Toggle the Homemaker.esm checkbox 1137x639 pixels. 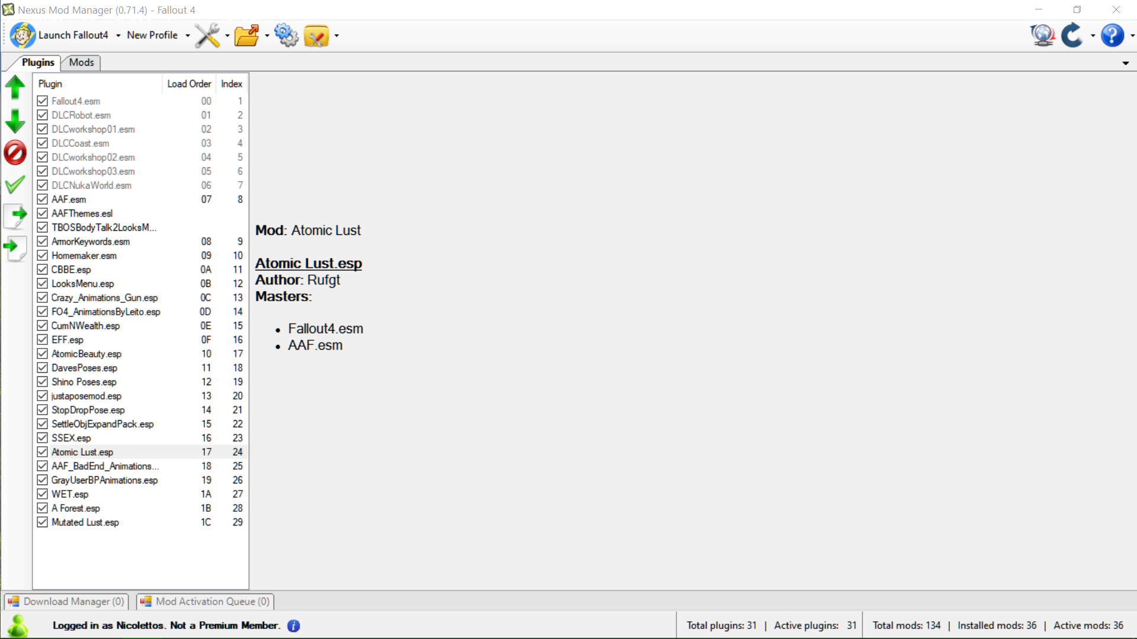tap(43, 256)
